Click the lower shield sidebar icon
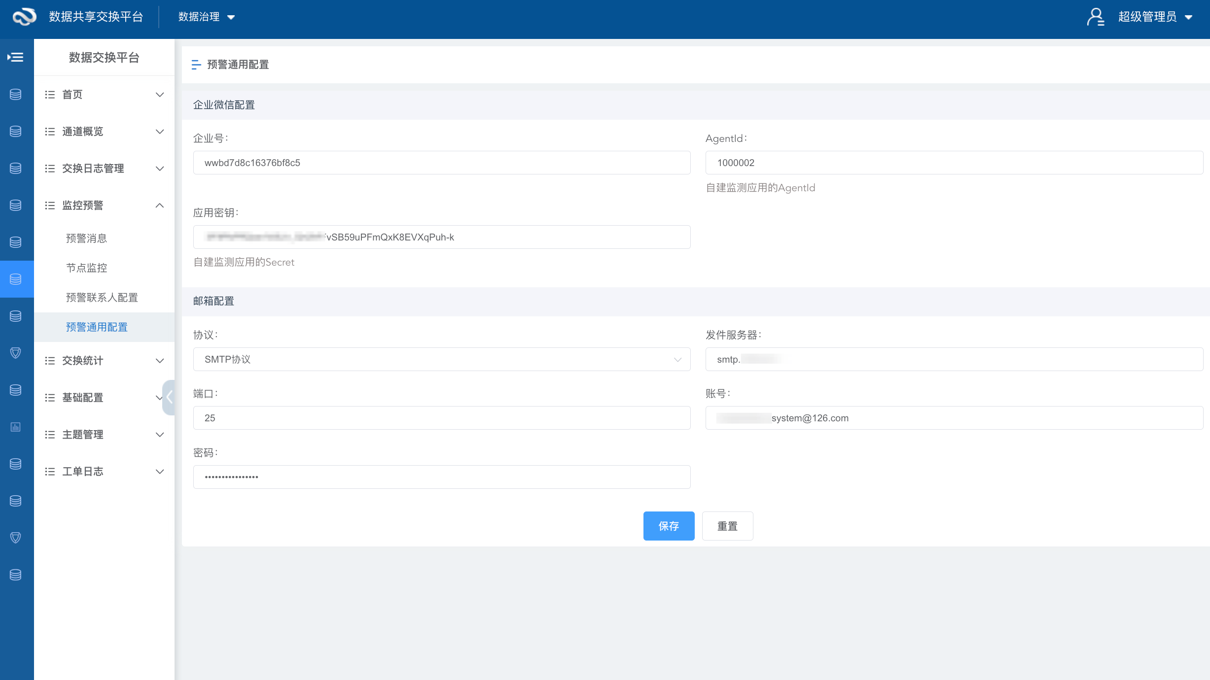Screen dimensions: 1210x680 [16, 538]
